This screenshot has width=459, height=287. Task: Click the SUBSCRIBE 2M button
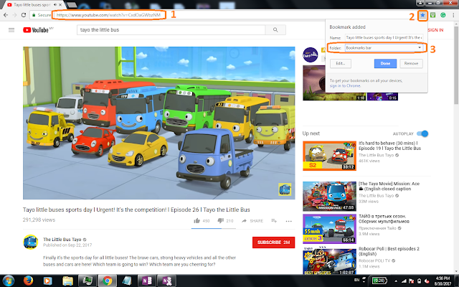[x=273, y=243]
